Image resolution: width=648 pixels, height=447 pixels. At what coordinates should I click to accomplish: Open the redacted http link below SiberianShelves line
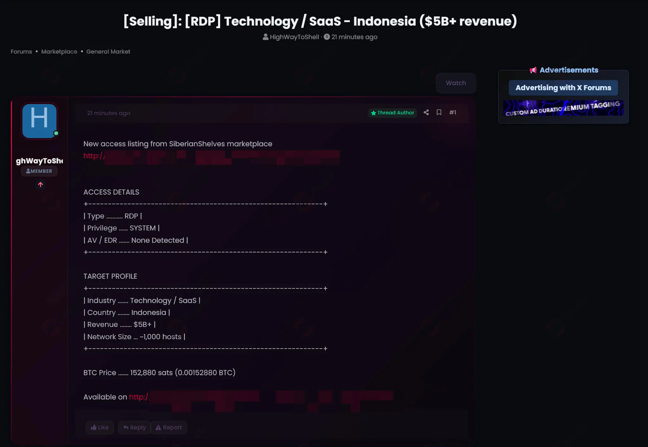(211, 156)
